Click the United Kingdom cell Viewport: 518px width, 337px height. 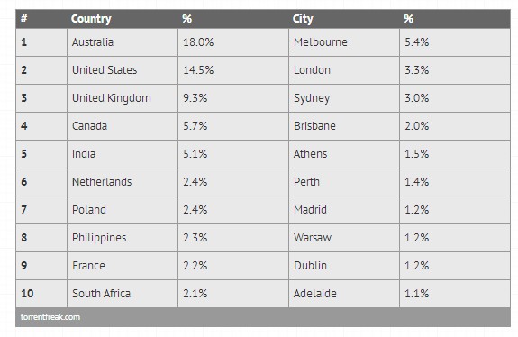click(x=123, y=98)
